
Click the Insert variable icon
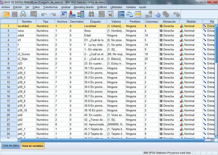tap(110, 14)
